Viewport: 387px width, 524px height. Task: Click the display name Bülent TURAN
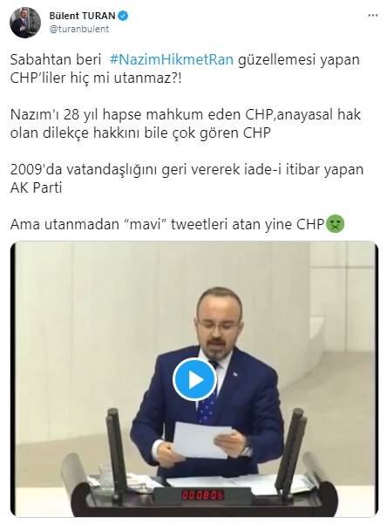point(82,16)
